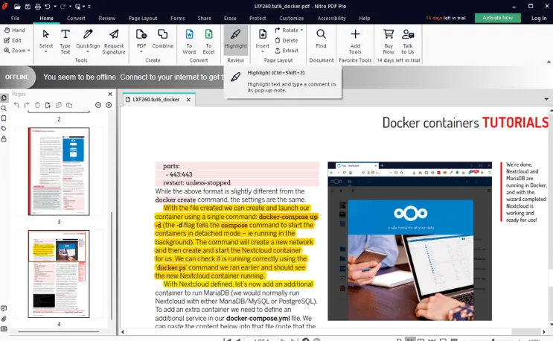Close the LXF260.tut6_docker document tab
The height and width of the screenshot is (341, 553).
pyautogui.click(x=189, y=100)
